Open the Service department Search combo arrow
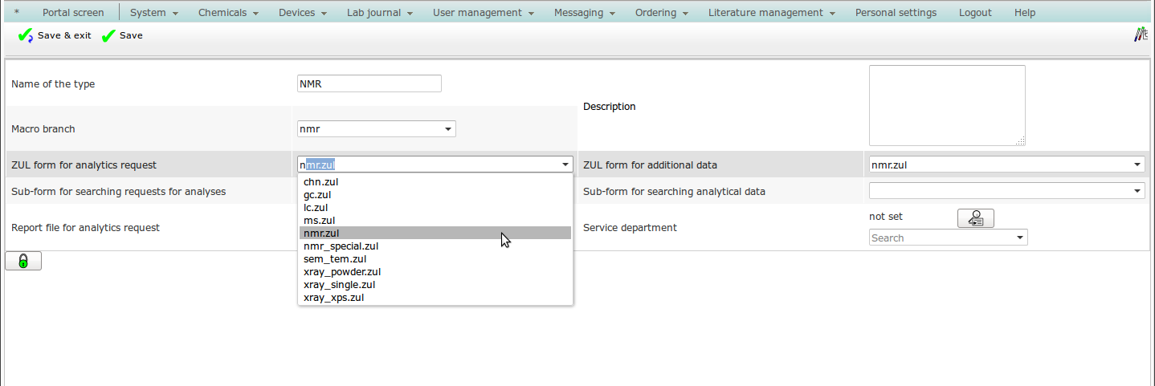Screen dimensions: 1155x386 coord(1019,238)
